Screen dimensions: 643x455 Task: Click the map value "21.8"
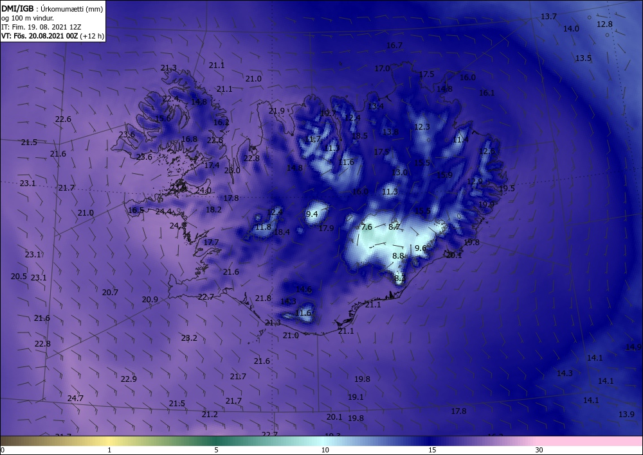point(263,298)
